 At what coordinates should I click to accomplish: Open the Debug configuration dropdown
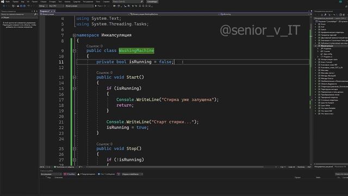pos(43,6)
